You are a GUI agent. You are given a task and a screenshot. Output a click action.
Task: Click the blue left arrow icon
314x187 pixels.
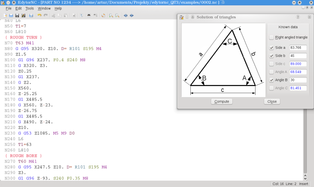click(126, 15)
